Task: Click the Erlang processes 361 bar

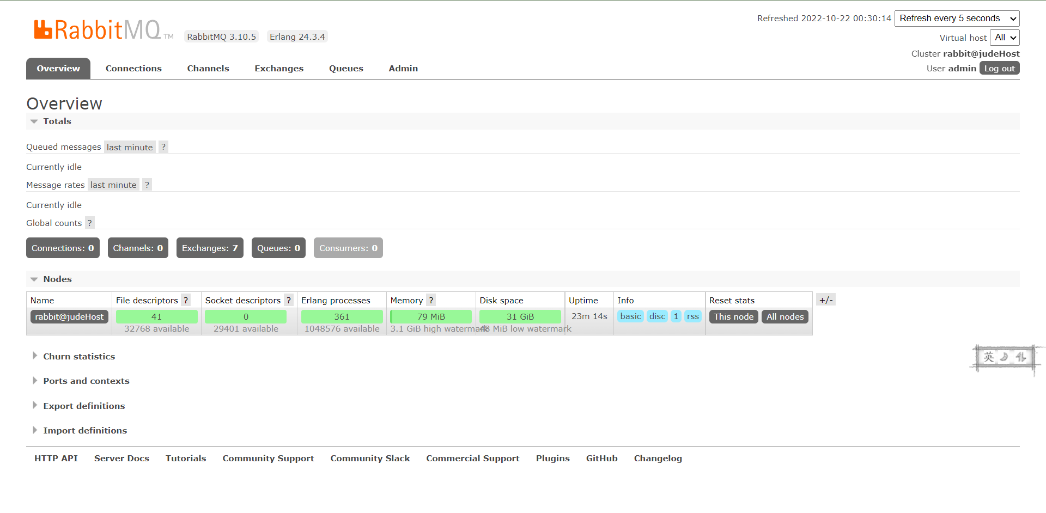Action: tap(342, 316)
